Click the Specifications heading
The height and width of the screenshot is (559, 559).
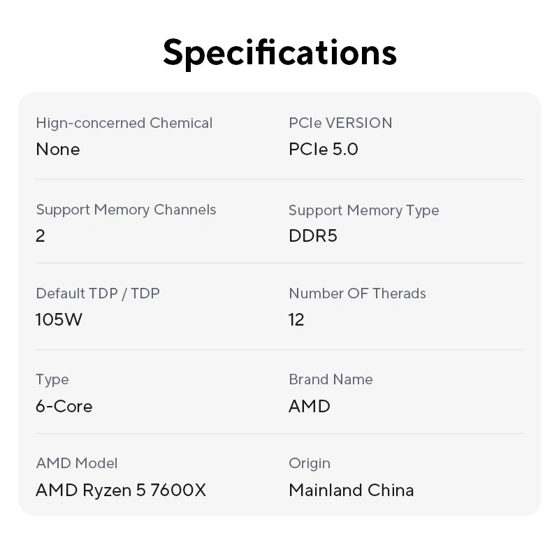[x=280, y=53]
